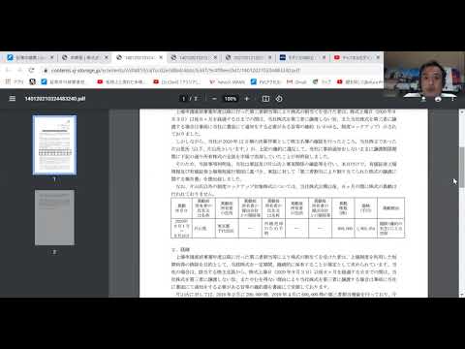The height and width of the screenshot is (349, 465).
Task: Go back using the browser back arrow
Action: tap(8, 70)
